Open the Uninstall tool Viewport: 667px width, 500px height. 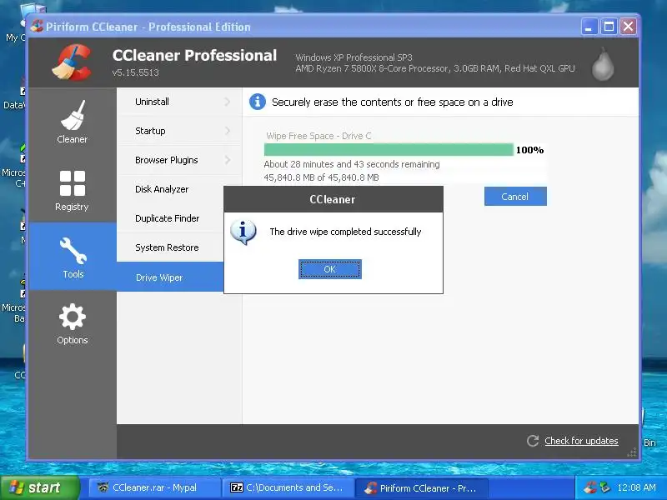pyautogui.click(x=178, y=102)
